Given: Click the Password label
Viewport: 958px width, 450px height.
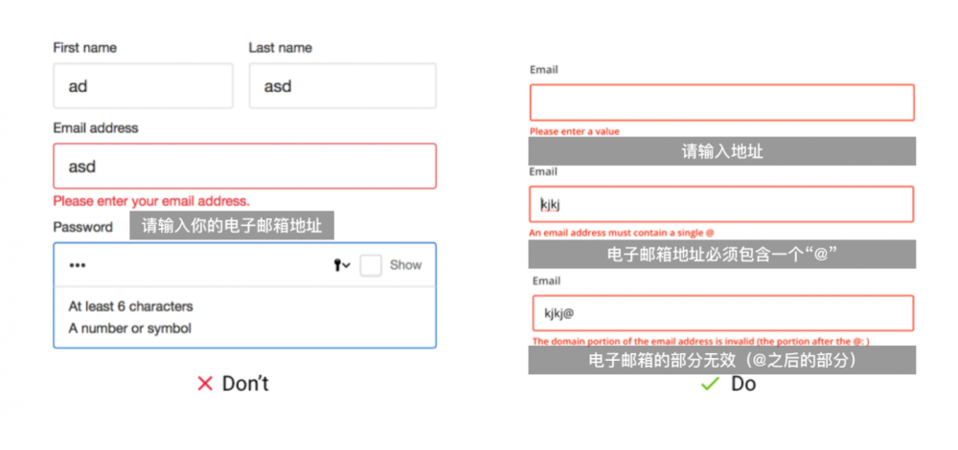Looking at the screenshot, I should (x=83, y=227).
